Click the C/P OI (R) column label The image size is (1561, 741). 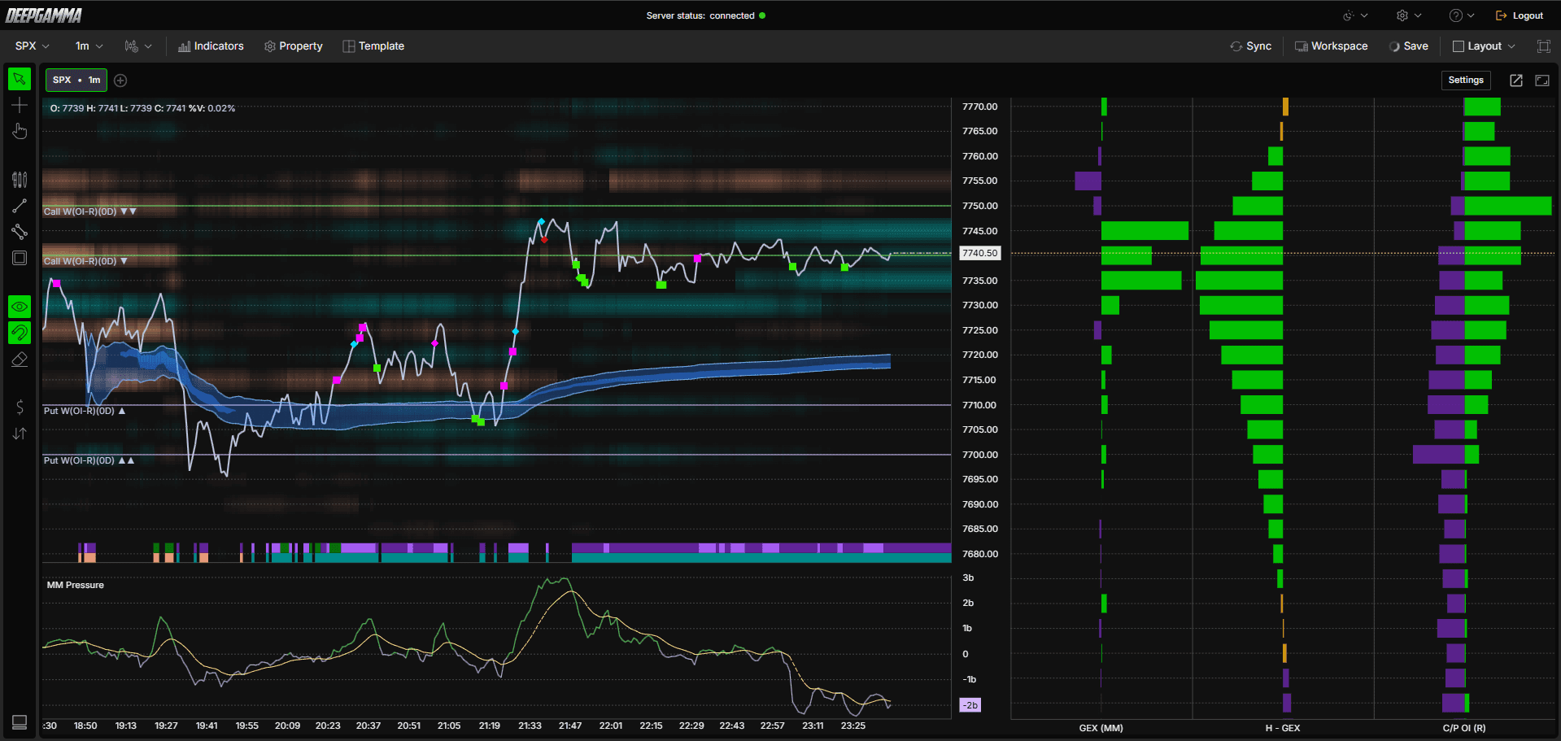pyautogui.click(x=1464, y=728)
